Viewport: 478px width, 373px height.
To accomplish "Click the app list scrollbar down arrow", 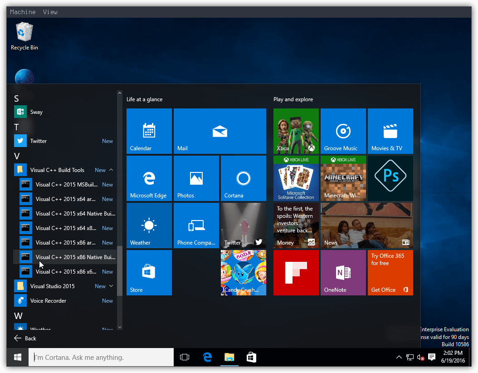I will pyautogui.click(x=120, y=327).
